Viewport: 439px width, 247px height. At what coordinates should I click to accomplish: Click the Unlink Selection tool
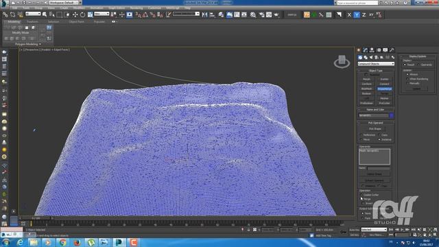coord(12,14)
